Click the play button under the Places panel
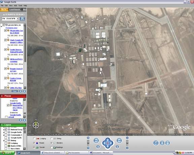Viewport: 194px width, 155px height. pos(21,120)
